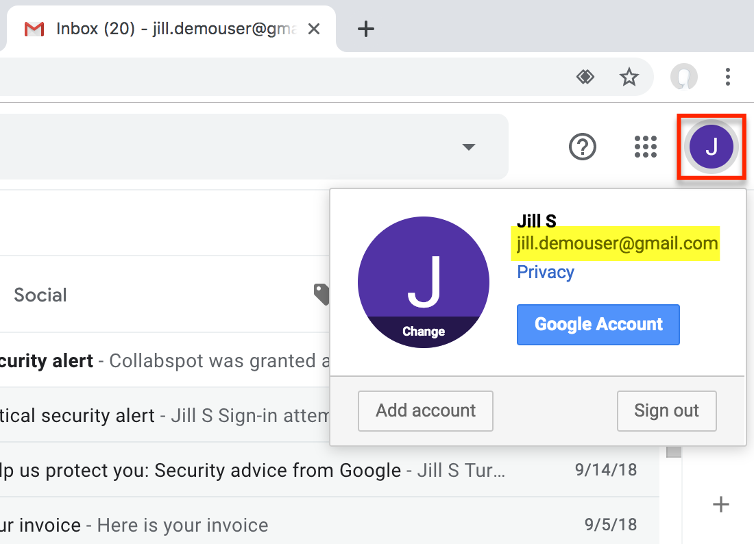Click the Gmail favicon on the browser tab

[x=33, y=29]
